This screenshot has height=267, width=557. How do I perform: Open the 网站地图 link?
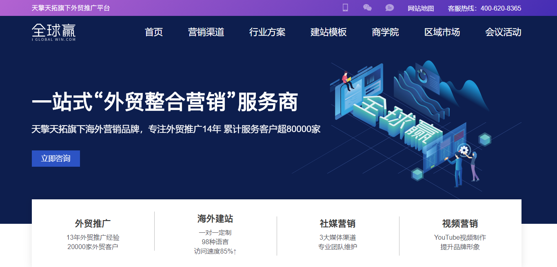coord(421,8)
